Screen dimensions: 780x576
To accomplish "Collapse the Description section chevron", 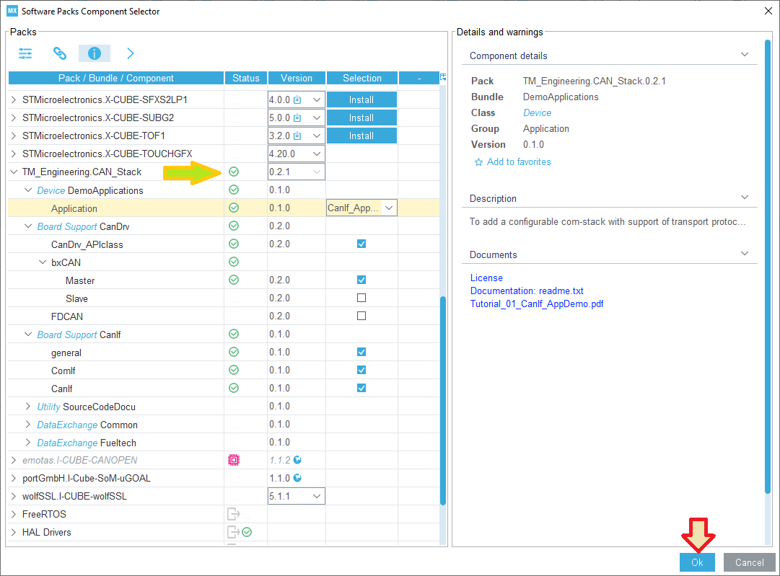I will coord(745,198).
